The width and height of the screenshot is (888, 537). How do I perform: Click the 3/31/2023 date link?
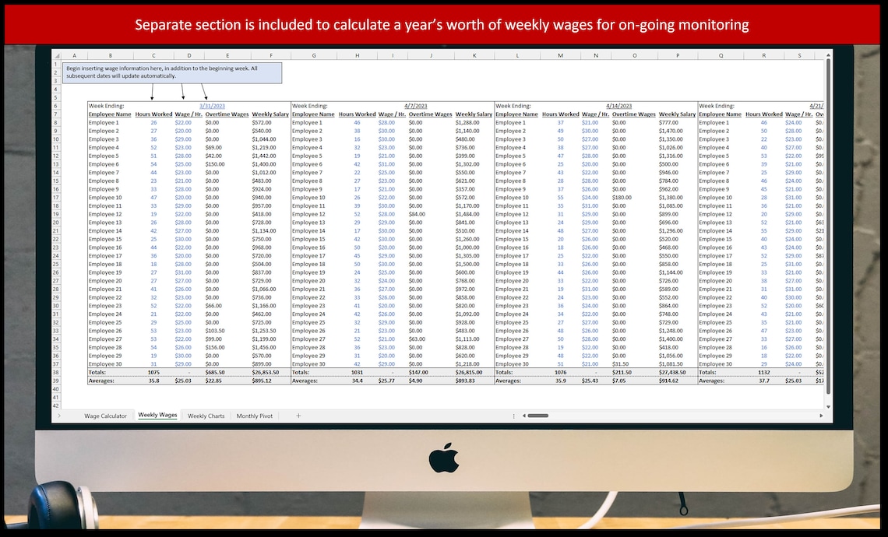(x=212, y=105)
